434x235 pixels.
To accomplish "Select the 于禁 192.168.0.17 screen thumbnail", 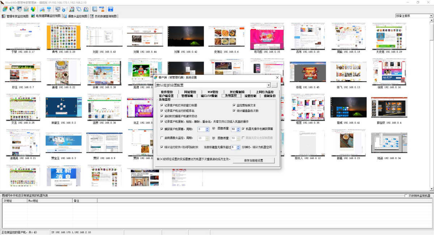I will (x=23, y=36).
